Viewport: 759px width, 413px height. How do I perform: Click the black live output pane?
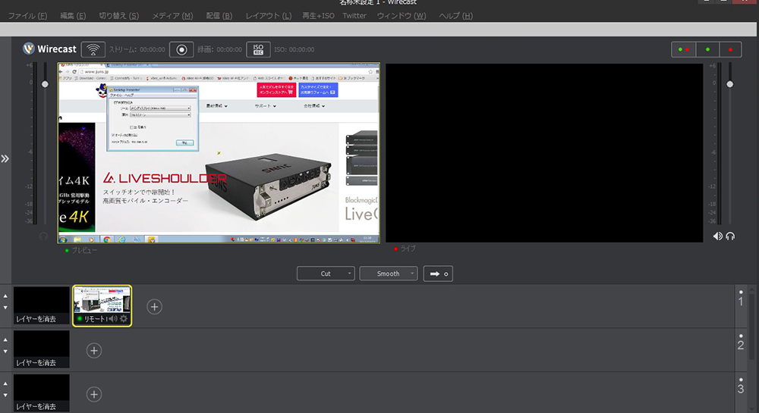pos(544,152)
